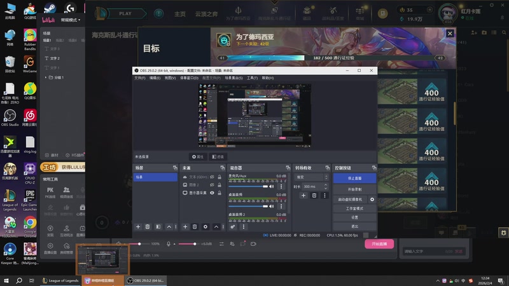
Task: Hide the 显示器采集 source
Action: click(212, 193)
